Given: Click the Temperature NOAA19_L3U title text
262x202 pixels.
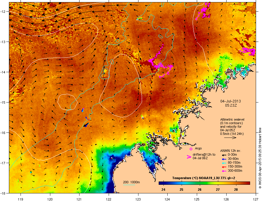Looking at the screenshot, I should point(204,178).
